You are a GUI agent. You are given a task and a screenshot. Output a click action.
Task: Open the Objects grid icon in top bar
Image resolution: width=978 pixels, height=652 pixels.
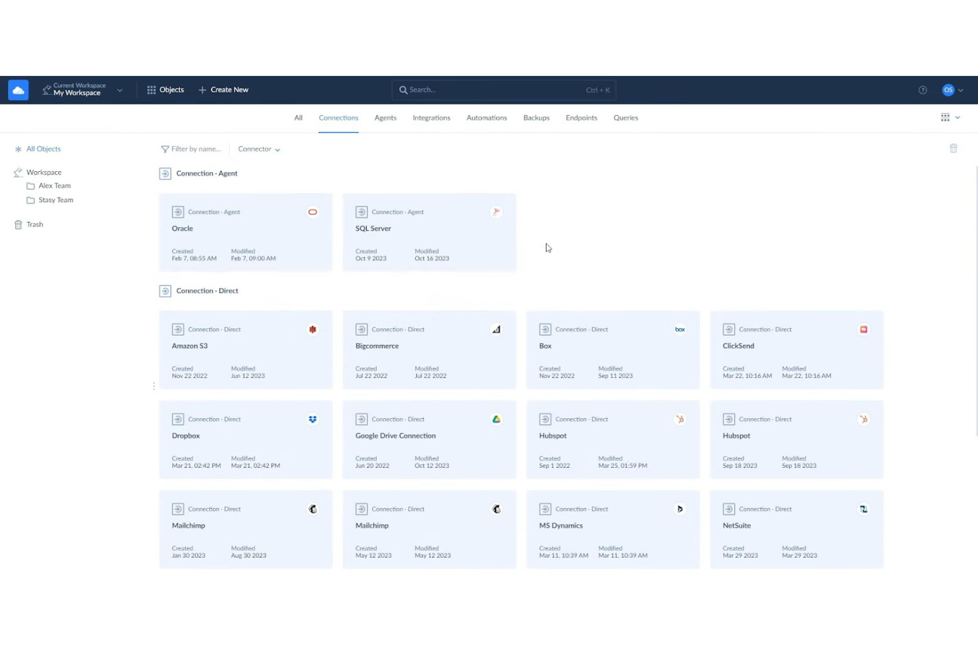(x=151, y=89)
